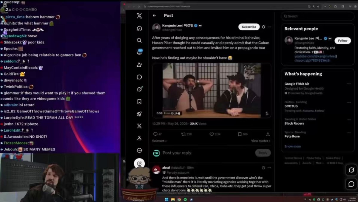This screenshot has width=358, height=202.
Task: Open the Grok icon in sidebar
Action: 139,89
